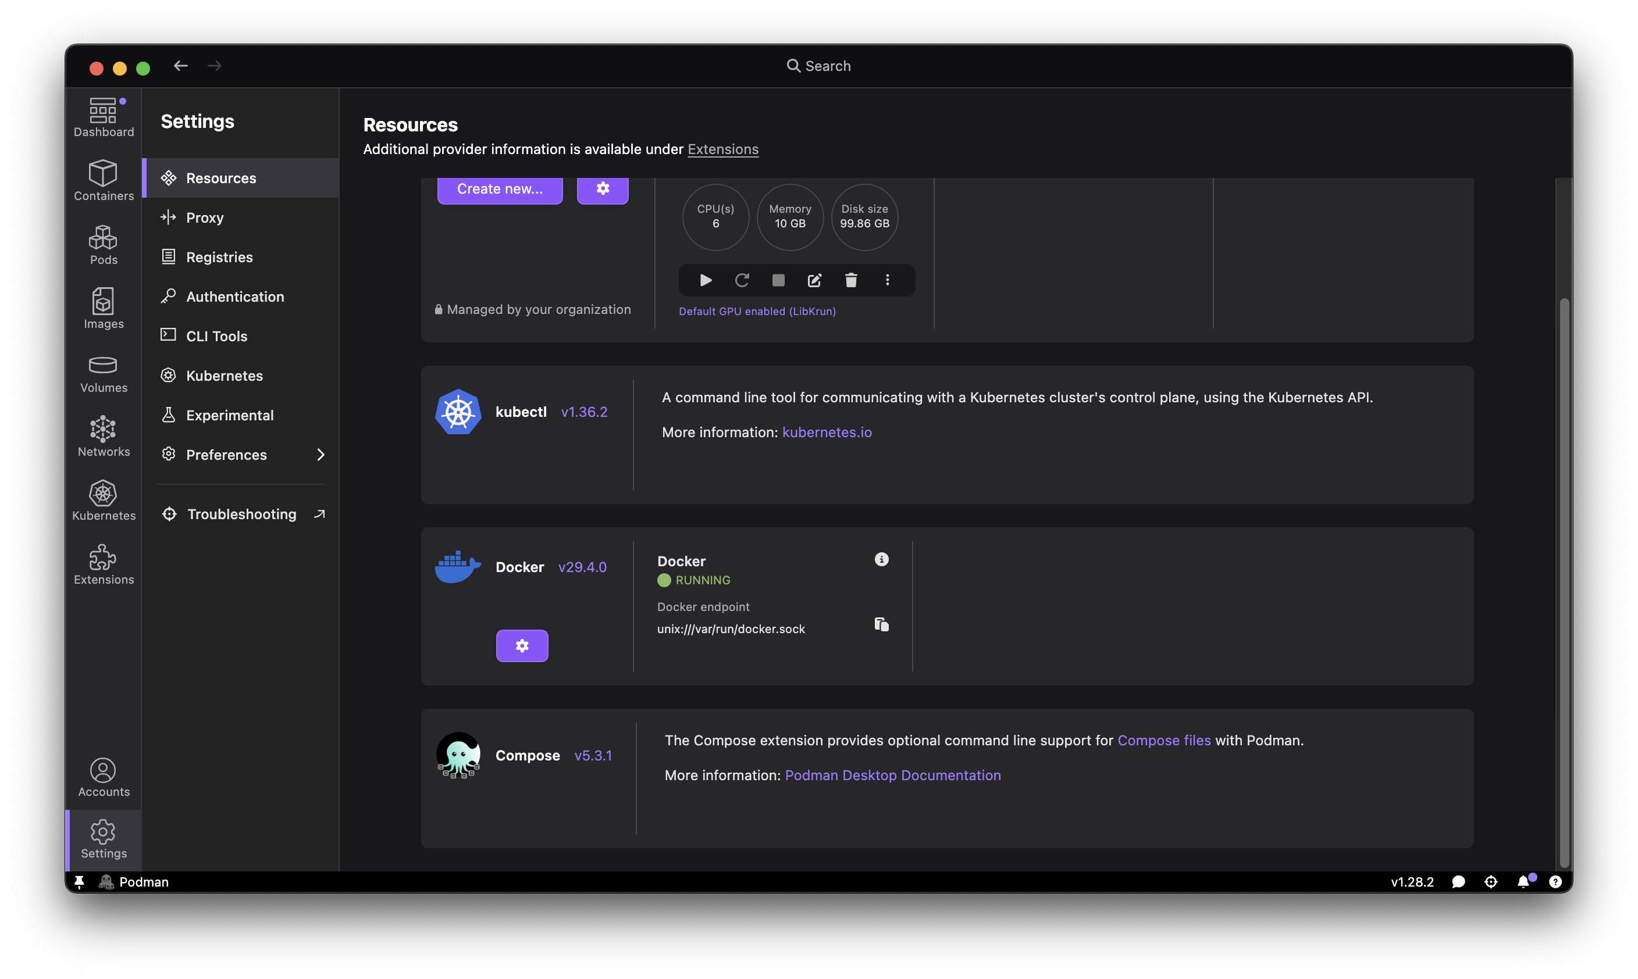
Task: Select Registries in Settings menu
Action: [241, 258]
